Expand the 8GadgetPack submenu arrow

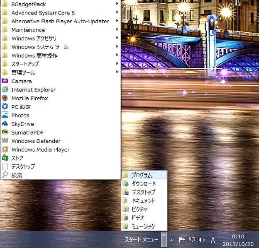click(117, 3)
